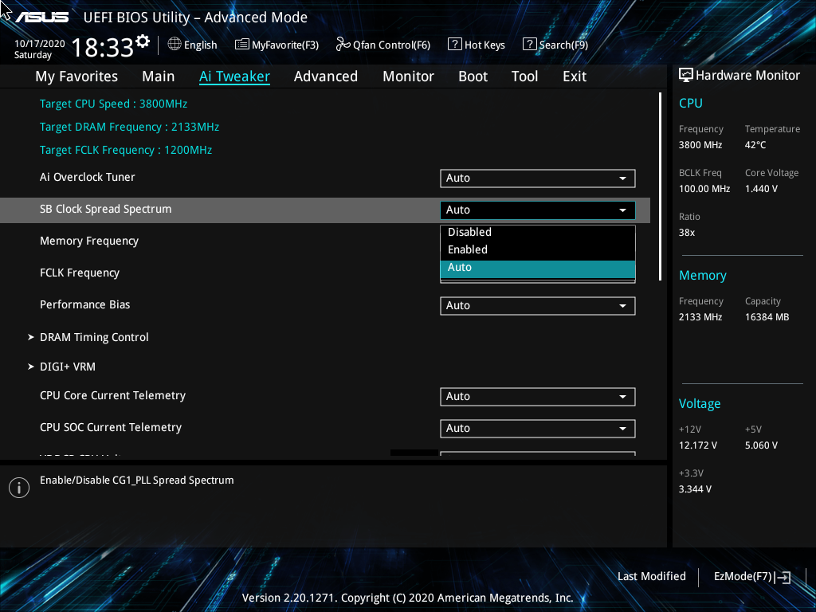The height and width of the screenshot is (612, 816).
Task: Click the CPU SOC Current Telemetry label
Action: point(111,428)
